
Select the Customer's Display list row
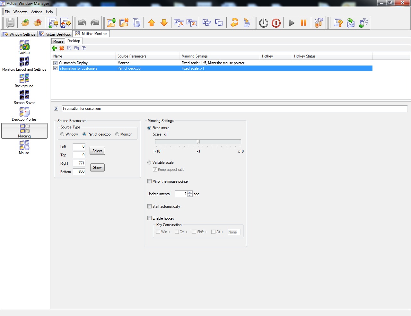(x=213, y=63)
